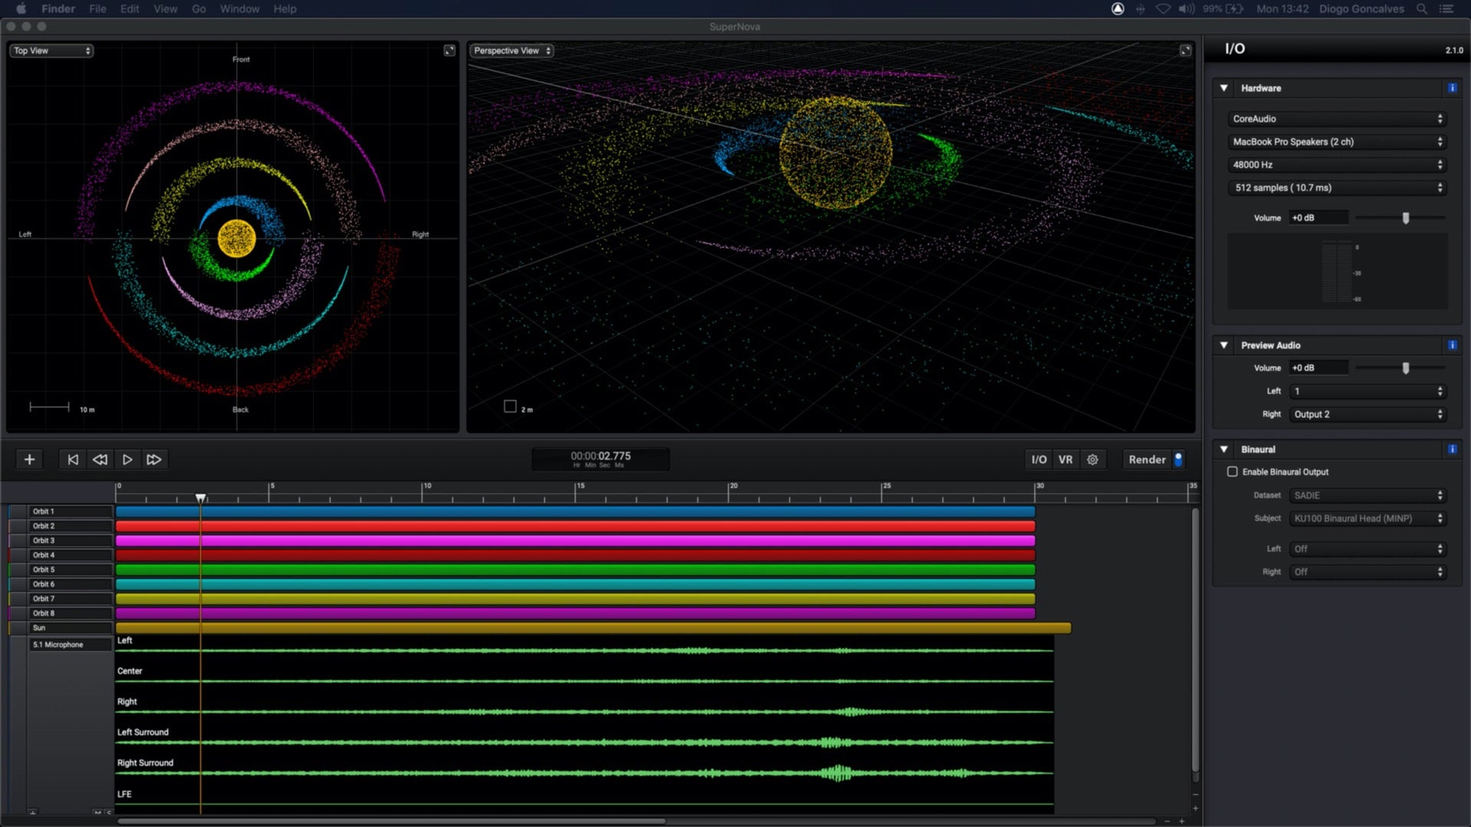Collapse the Preview Audio section
This screenshot has width=1471, height=827.
[1224, 345]
